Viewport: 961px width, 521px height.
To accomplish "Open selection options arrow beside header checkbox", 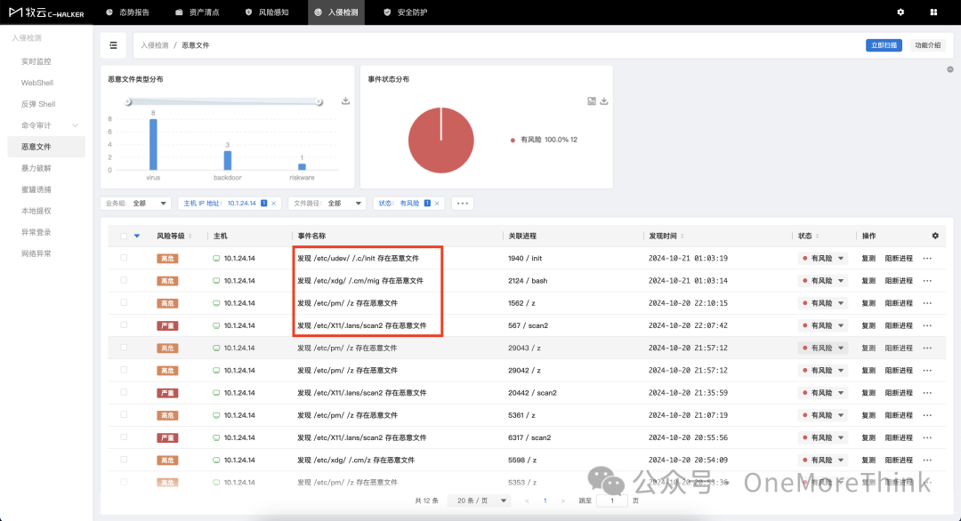I will coord(137,236).
